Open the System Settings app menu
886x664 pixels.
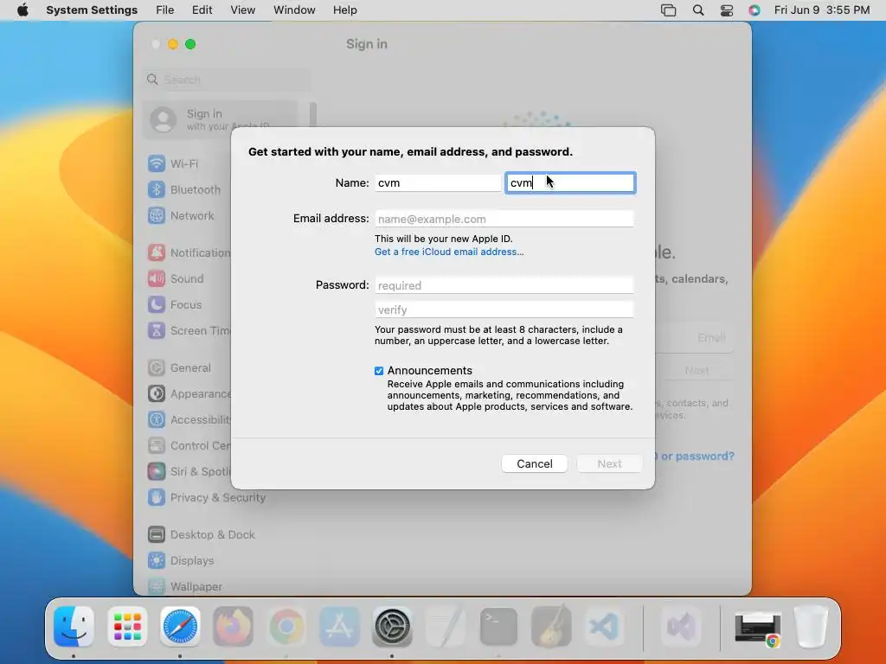point(92,10)
